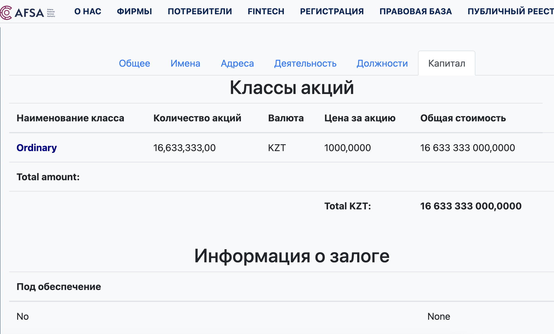
Task: Click the active Капитал tab
Action: (x=447, y=63)
